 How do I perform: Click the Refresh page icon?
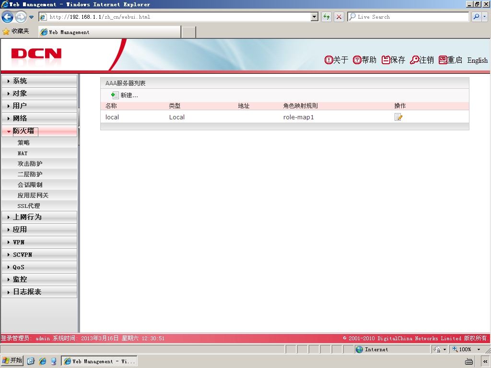(x=326, y=17)
